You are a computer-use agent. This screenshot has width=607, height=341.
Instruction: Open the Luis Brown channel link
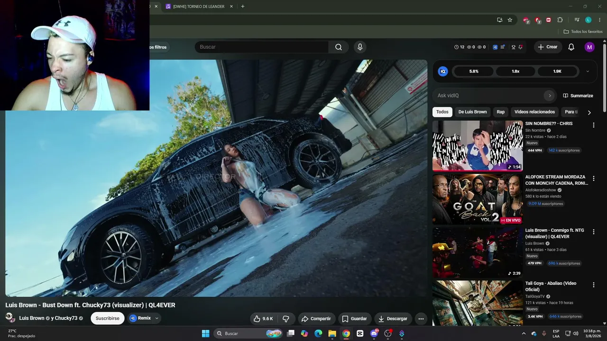32,318
